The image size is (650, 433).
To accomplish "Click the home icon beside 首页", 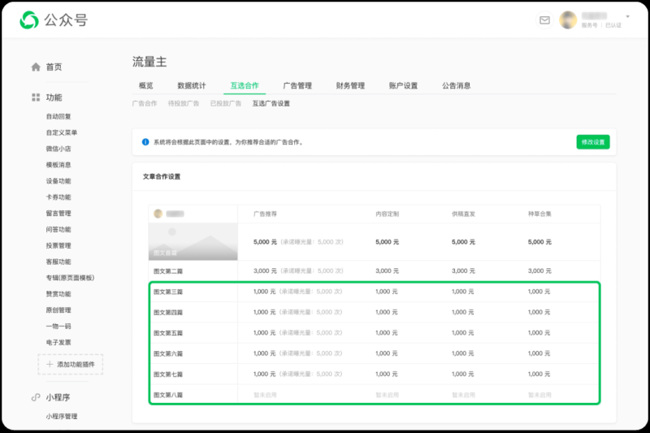I will point(36,67).
